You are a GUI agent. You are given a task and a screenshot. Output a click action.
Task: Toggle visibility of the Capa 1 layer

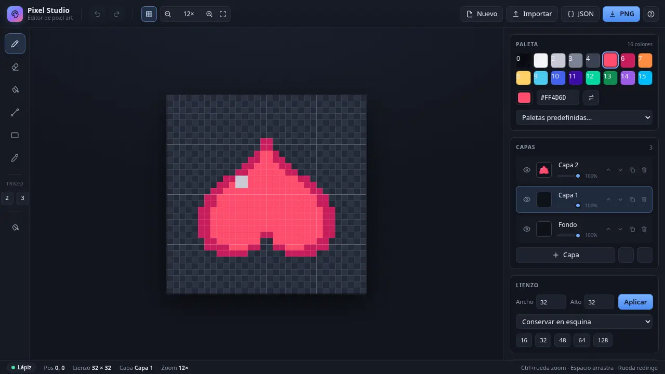527,199
